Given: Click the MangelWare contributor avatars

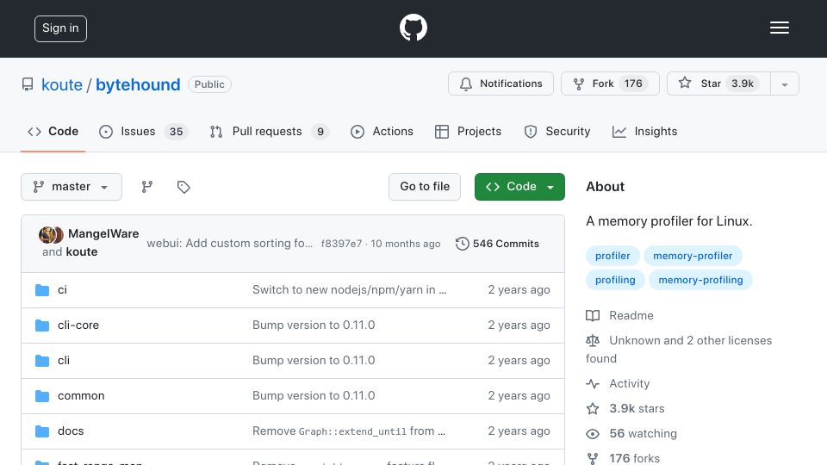Looking at the screenshot, I should click(51, 234).
